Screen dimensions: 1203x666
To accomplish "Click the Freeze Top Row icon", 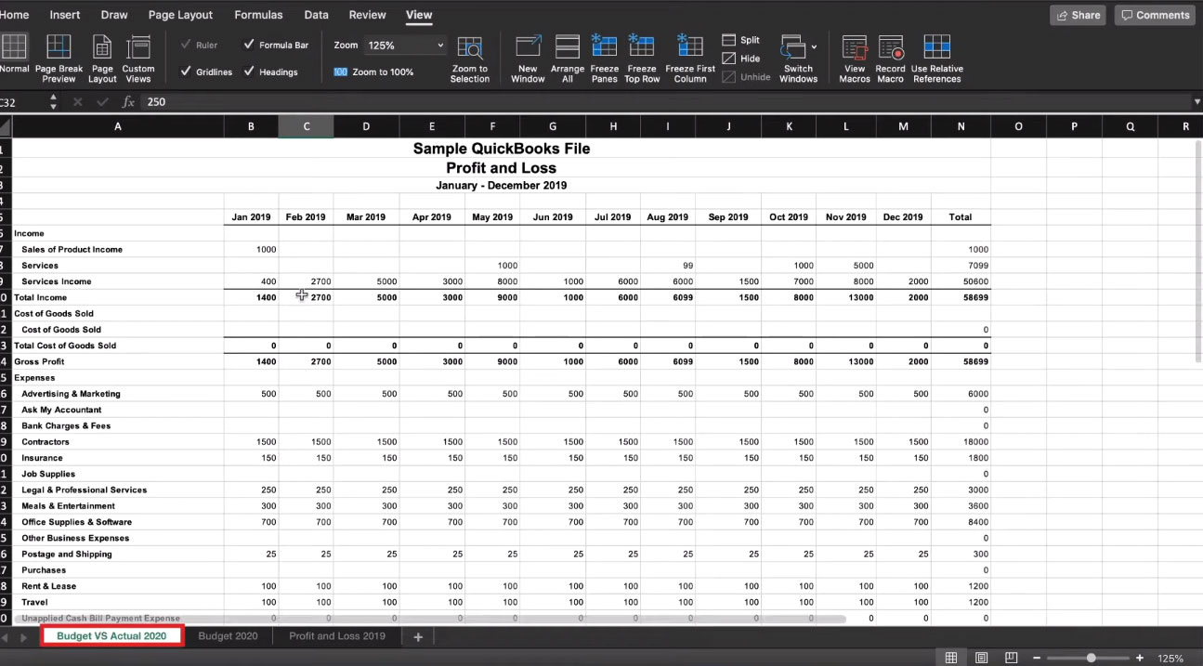I will click(642, 59).
